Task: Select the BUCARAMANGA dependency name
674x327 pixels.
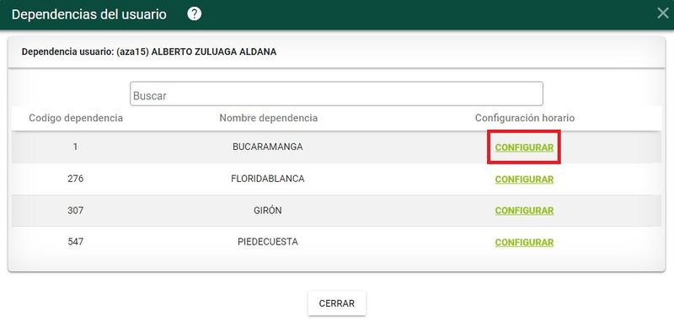Action: (267, 147)
